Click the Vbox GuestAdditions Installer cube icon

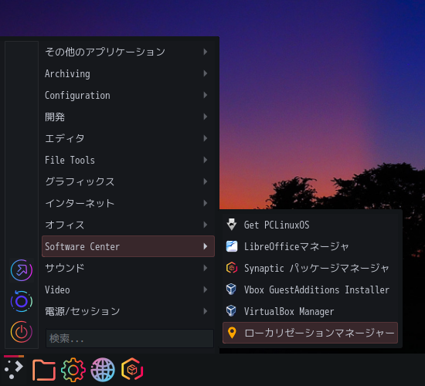pyautogui.click(x=231, y=289)
